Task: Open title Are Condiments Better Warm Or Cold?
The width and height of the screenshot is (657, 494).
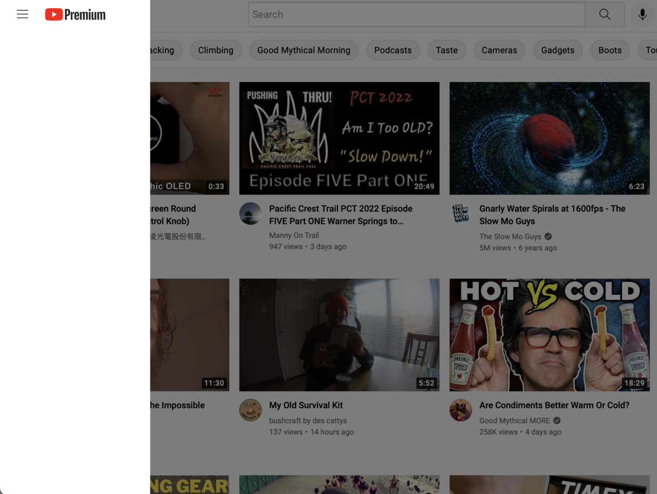Action: [554, 405]
